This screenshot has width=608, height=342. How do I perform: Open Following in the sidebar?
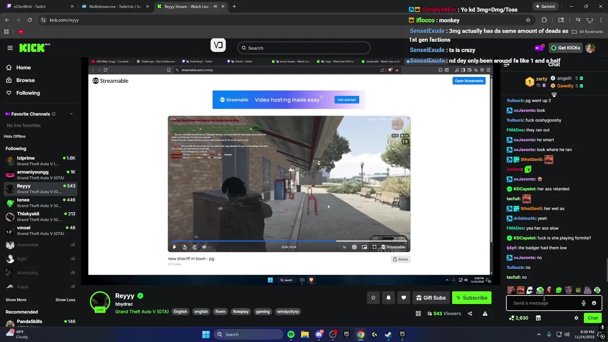point(28,93)
